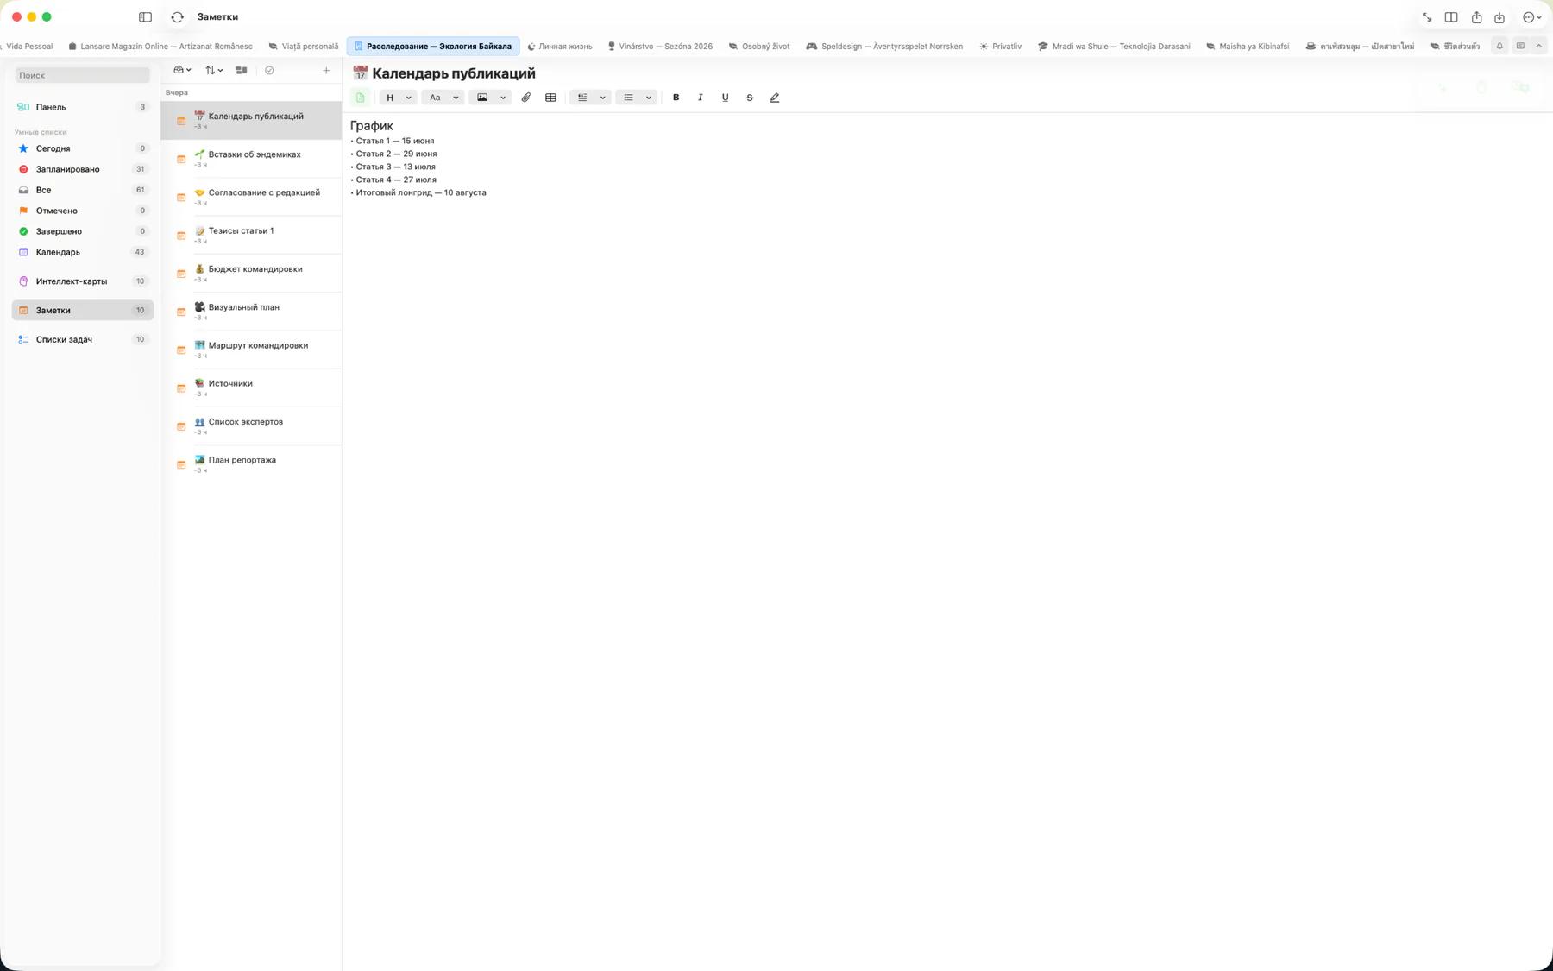The height and width of the screenshot is (971, 1553).
Task: Add a new note with plus
Action: [x=326, y=71]
